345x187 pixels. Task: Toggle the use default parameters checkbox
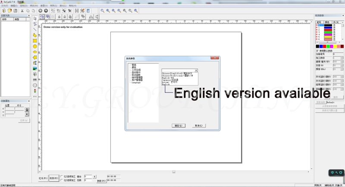tap(317, 50)
